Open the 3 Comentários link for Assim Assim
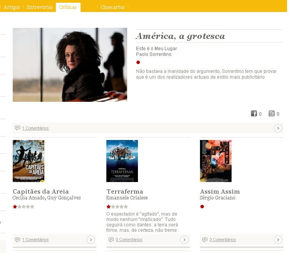Viewport: 294px width, 253px height. click(x=223, y=240)
